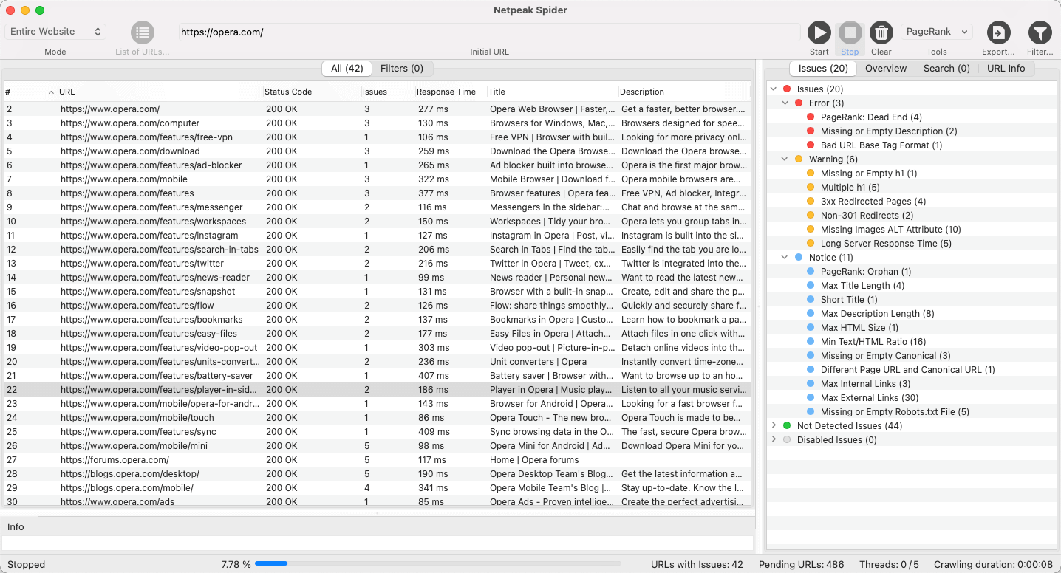Screen dimensions: 1061x573
Task: Open the URL Info tab
Action: pos(1006,69)
